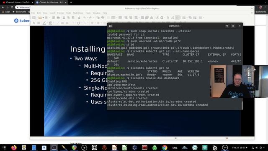The image size is (268, 151).
Task: Open the Apps shortcut in bookmarks bar
Action: click(x=6, y=12)
